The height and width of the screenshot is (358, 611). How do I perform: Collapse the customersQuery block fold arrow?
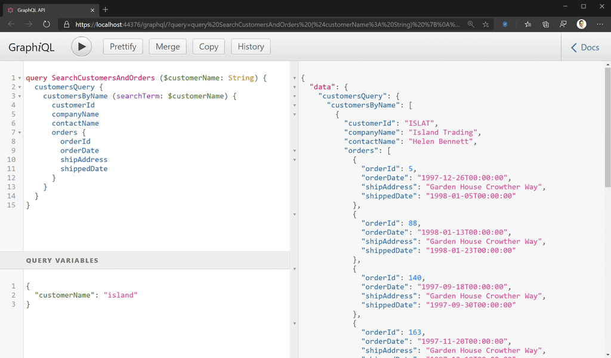[x=20, y=86]
